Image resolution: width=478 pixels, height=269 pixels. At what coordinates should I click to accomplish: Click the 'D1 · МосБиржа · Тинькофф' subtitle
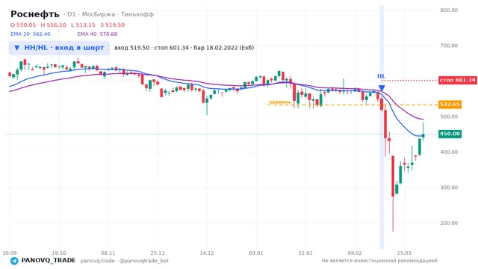tap(111, 14)
